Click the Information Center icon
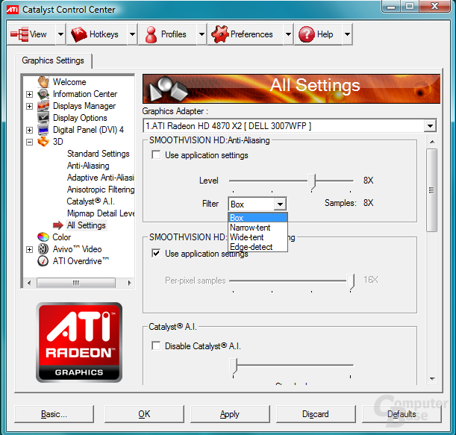 point(43,94)
